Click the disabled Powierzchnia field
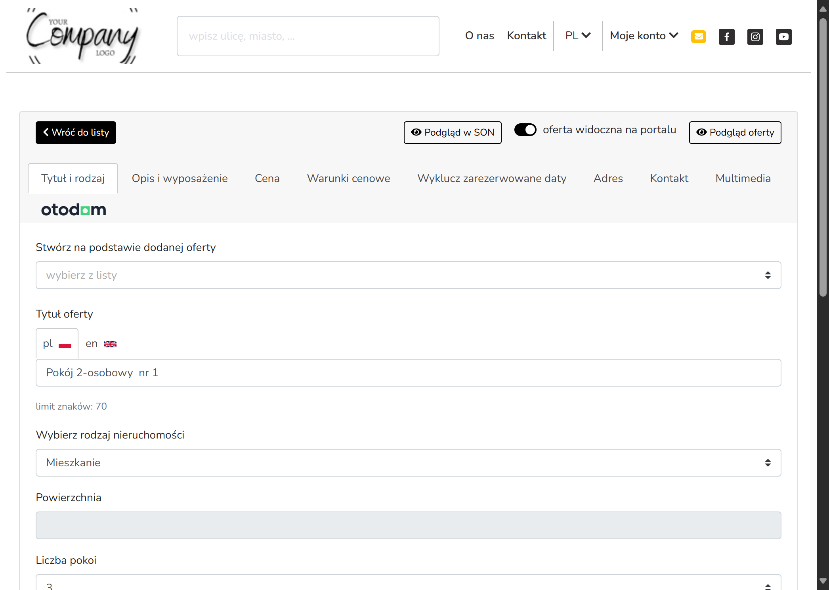The width and height of the screenshot is (829, 590). 409,525
